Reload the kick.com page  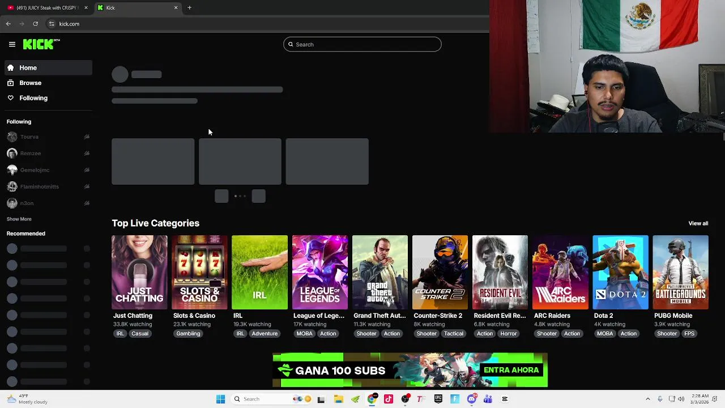coord(35,24)
